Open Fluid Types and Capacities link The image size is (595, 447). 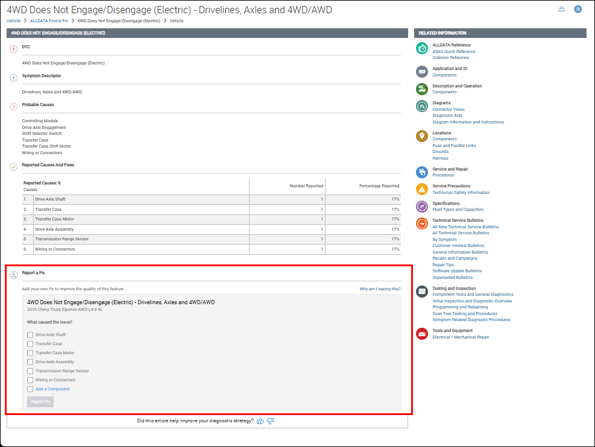tap(458, 209)
